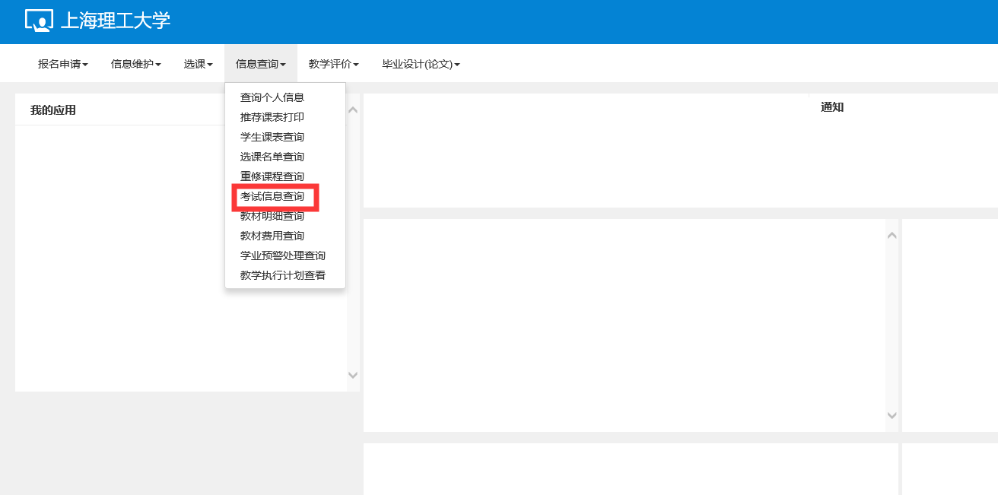Select 选课名单查询 menu item
The width and height of the screenshot is (998, 495).
pos(272,157)
